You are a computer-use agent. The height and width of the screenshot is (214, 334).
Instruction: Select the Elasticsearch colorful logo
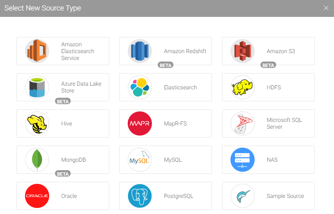140,87
